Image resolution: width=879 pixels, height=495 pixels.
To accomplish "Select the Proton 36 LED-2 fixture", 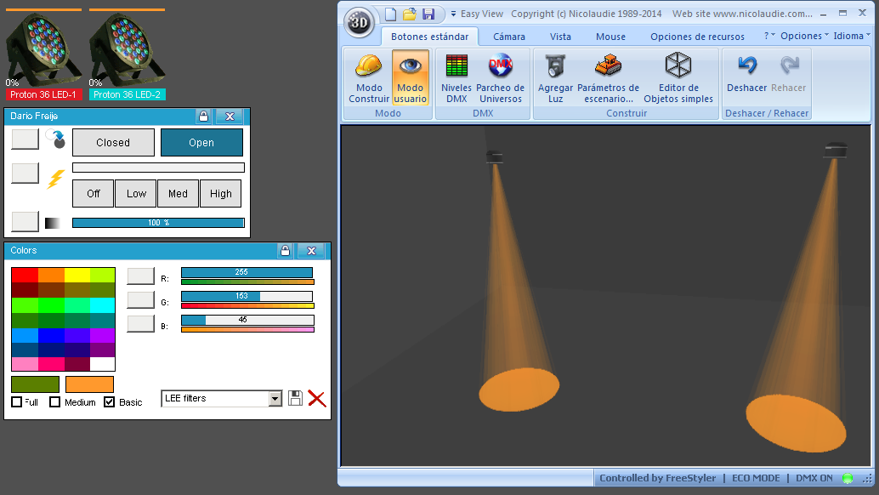I will pos(128,55).
